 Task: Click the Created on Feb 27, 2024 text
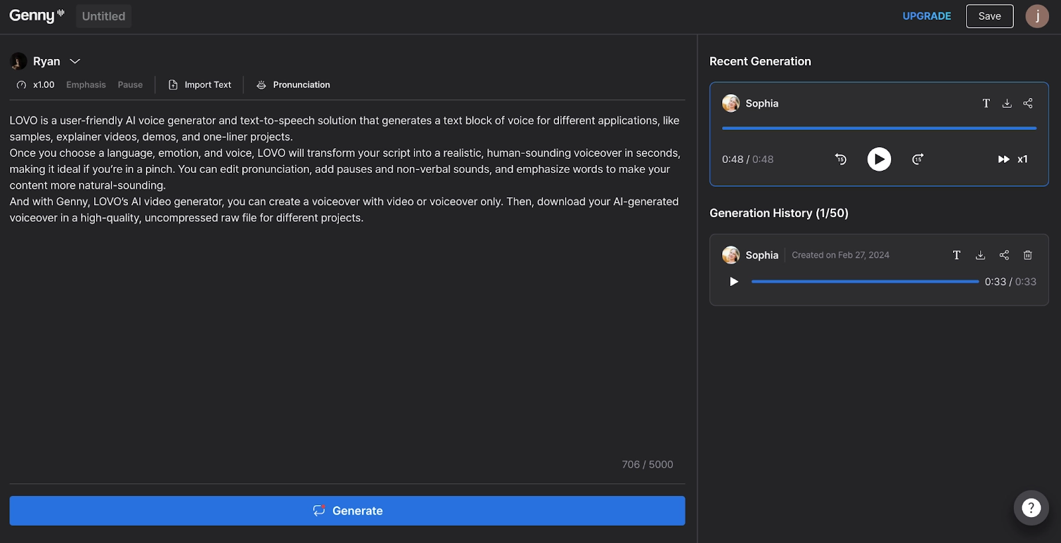(840, 255)
